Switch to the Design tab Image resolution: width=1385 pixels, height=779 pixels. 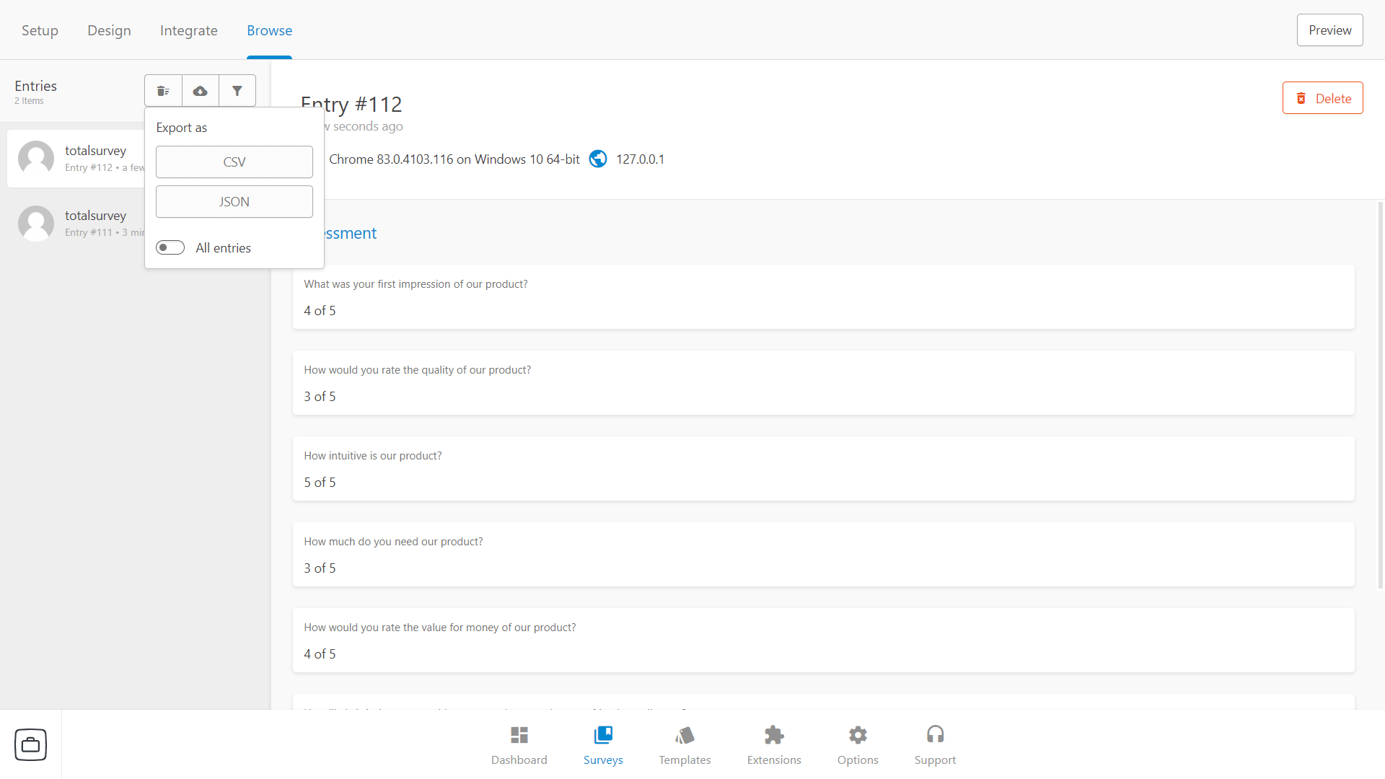[x=110, y=30]
